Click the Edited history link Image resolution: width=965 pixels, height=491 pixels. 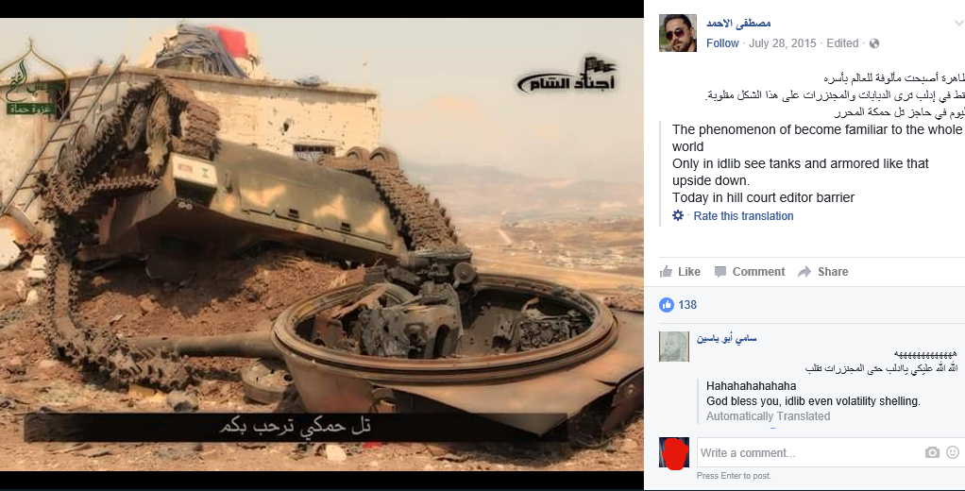[x=842, y=43]
